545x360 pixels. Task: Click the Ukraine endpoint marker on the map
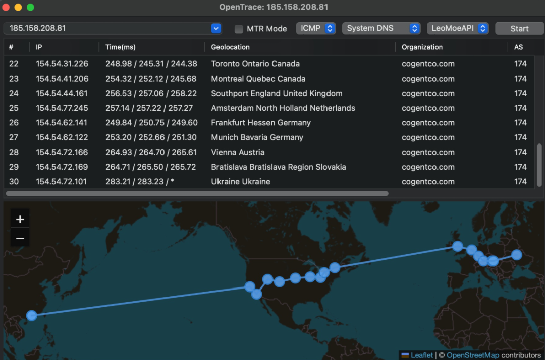click(517, 255)
